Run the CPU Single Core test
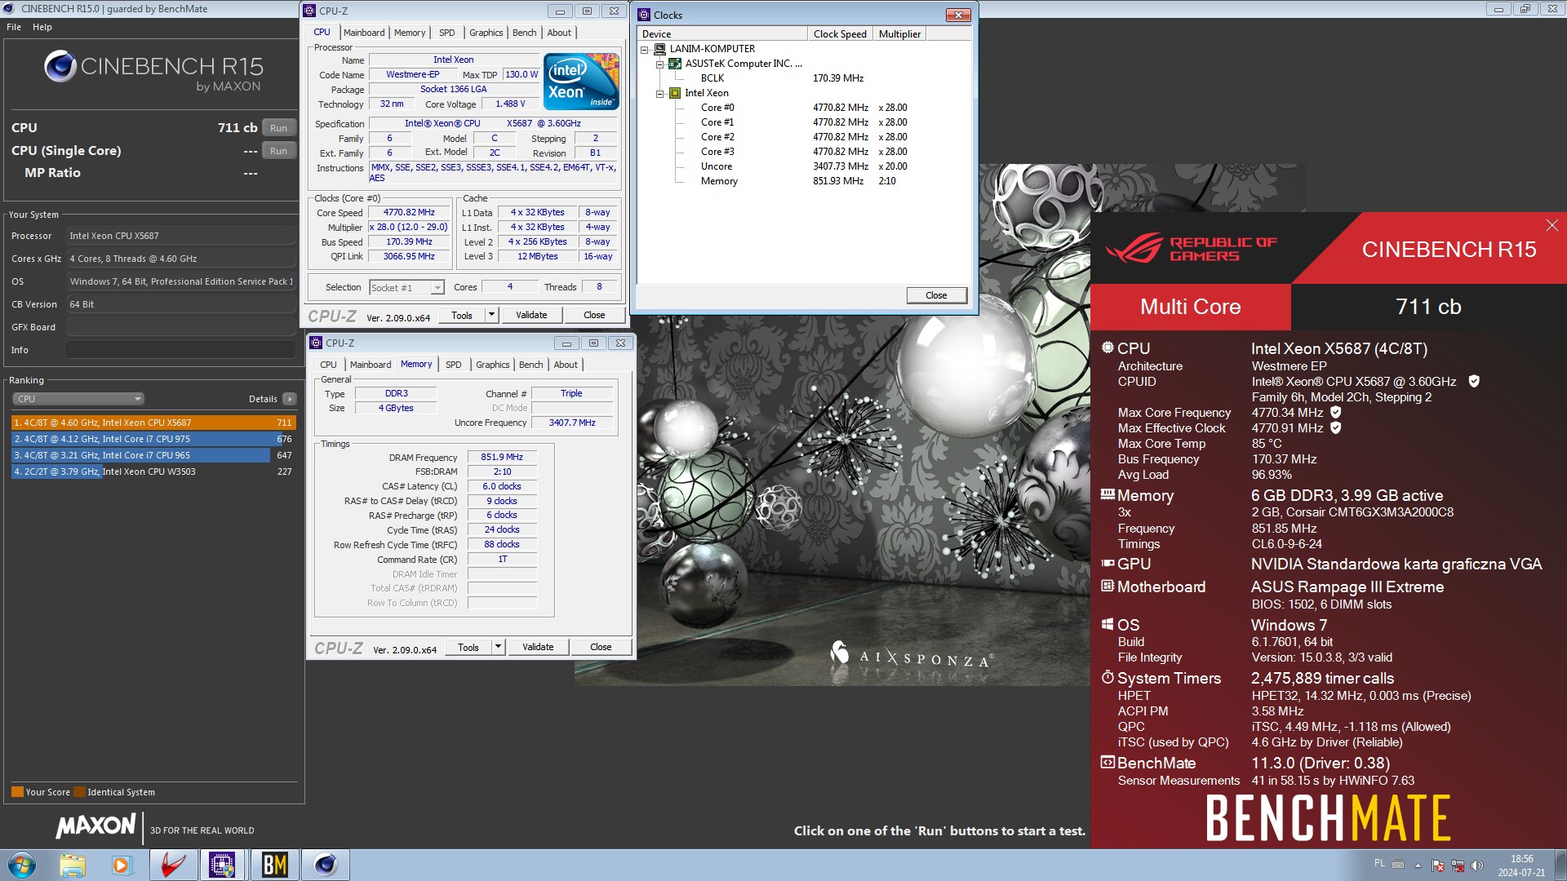1567x881 pixels. click(278, 151)
